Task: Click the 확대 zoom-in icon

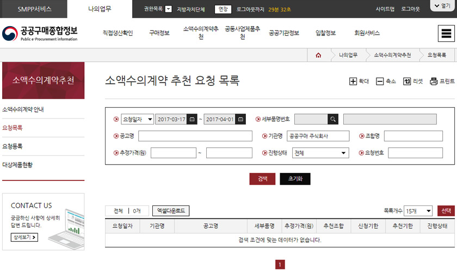Action: (x=353, y=82)
